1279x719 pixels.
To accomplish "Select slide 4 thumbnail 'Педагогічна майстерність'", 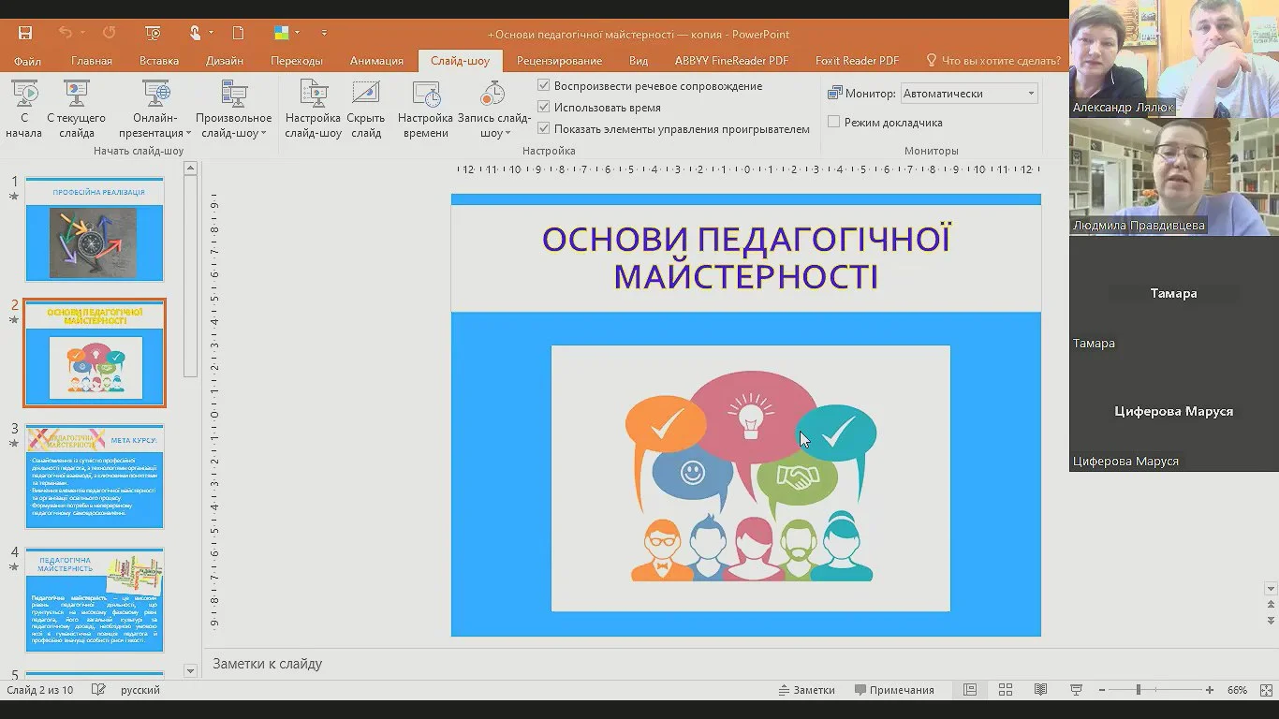I will pos(95,600).
